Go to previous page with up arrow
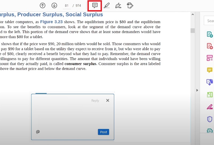The image size is (214, 145). click(x=43, y=6)
